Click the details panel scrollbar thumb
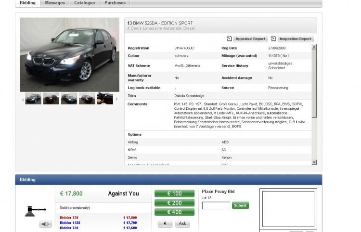361x232 pixels. tap(314, 84)
